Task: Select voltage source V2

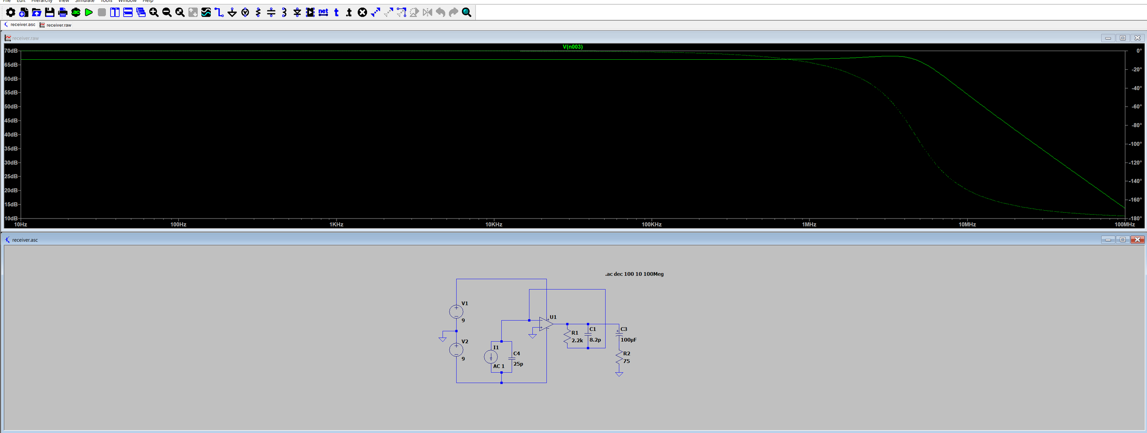Action: 456,350
